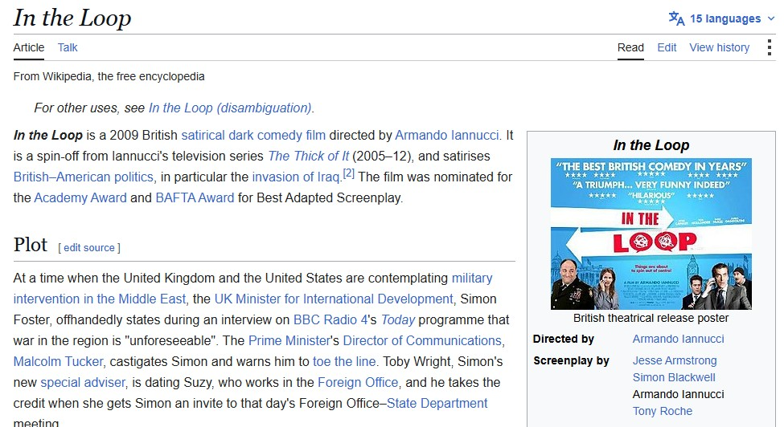Open the Prime Minister link
The height and width of the screenshot is (427, 784).
289,340
